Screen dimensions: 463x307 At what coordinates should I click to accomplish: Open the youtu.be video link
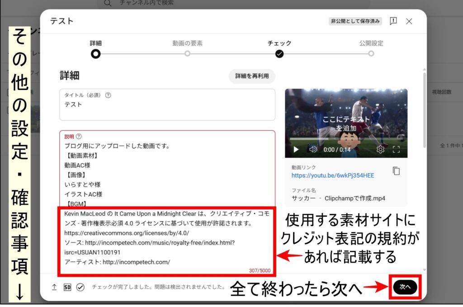click(x=333, y=175)
